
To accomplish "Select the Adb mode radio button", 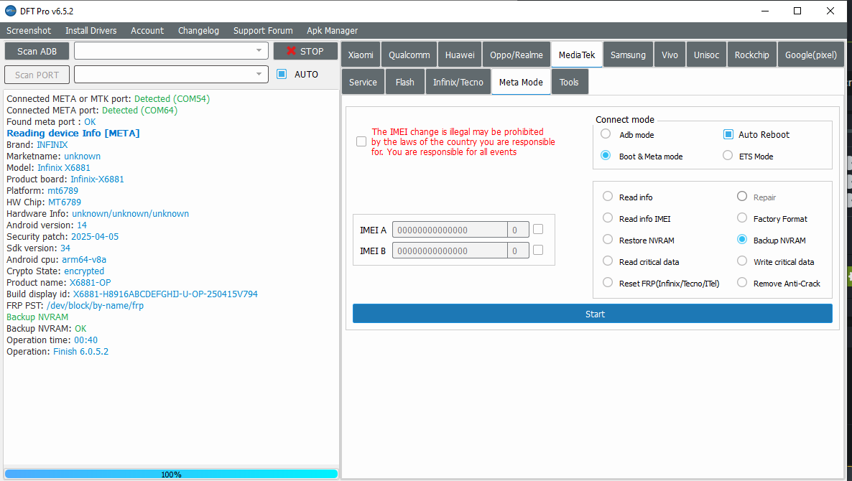I will (606, 134).
